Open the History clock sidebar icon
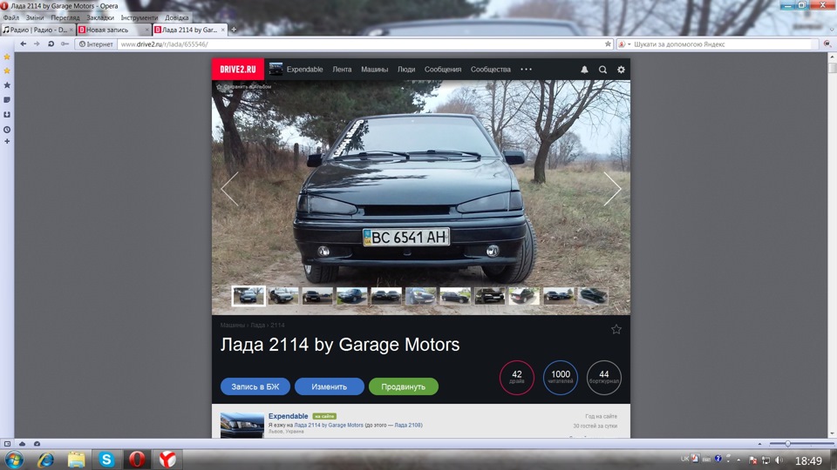The image size is (837, 470). click(7, 130)
